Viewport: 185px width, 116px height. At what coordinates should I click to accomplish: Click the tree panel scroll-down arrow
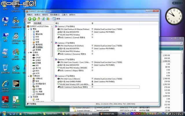52,101
